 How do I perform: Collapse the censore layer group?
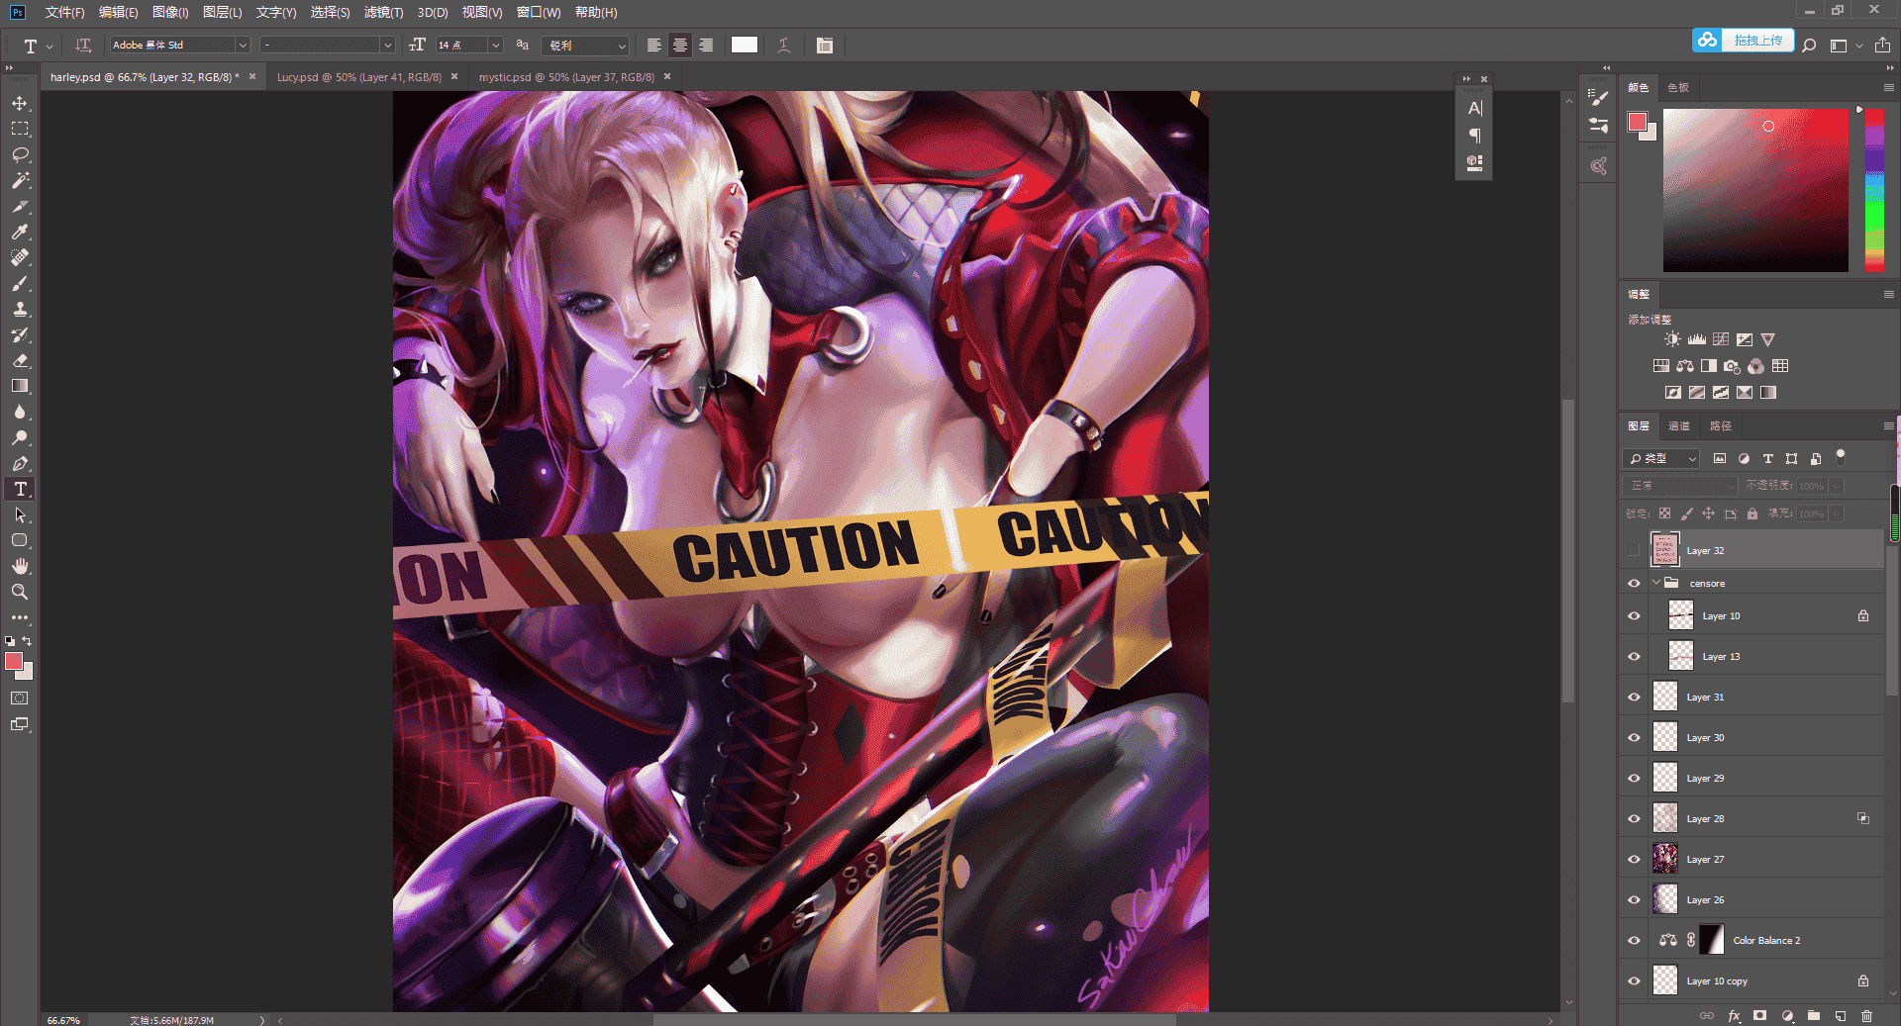1656,583
